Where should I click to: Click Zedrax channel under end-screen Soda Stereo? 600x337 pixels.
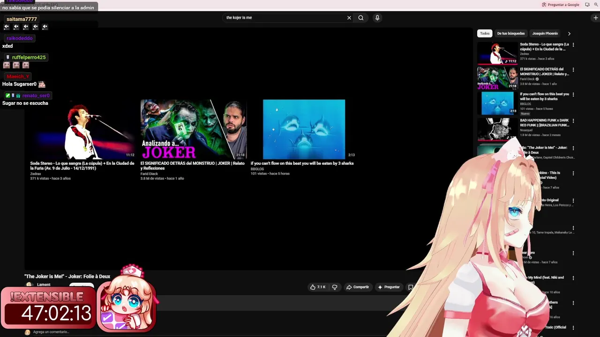[x=36, y=174]
